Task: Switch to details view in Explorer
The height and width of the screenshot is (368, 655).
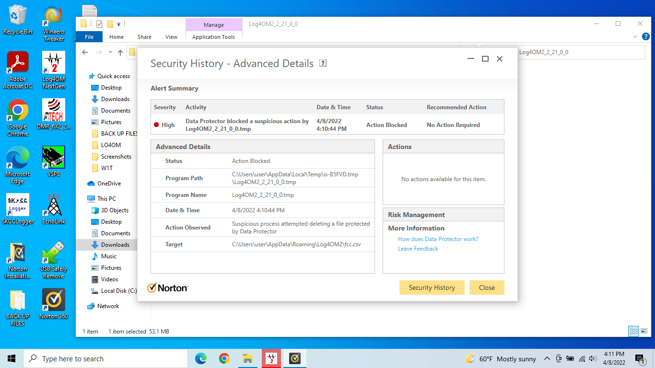Action: pyautogui.click(x=633, y=331)
